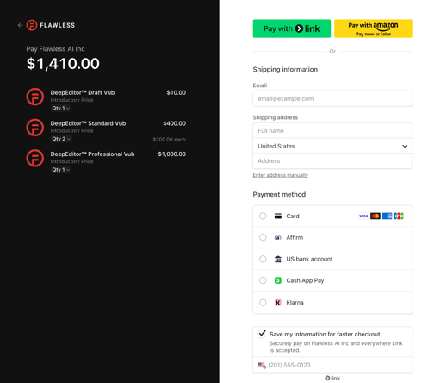Click the DeepEditor Standard Vub product icon
Screen dimensions: 447x383
click(35, 128)
